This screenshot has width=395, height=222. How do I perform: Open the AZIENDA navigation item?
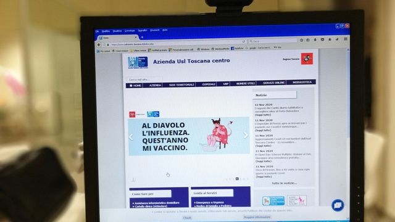(x=155, y=85)
